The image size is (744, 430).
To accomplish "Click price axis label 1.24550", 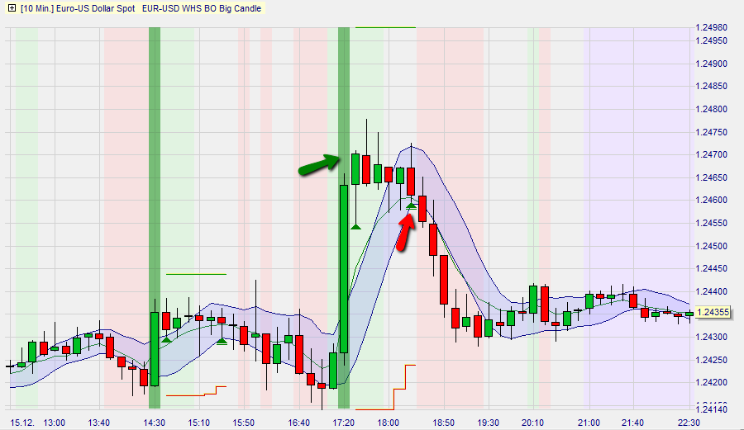I will 711,223.
